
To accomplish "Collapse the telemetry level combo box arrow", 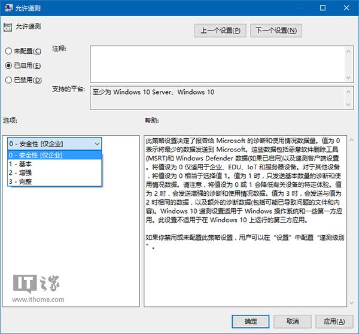I will pyautogui.click(x=97, y=144).
